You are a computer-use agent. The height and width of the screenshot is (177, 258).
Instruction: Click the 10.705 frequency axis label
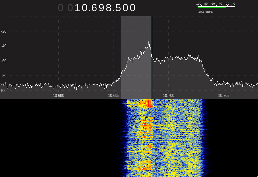(x=224, y=95)
